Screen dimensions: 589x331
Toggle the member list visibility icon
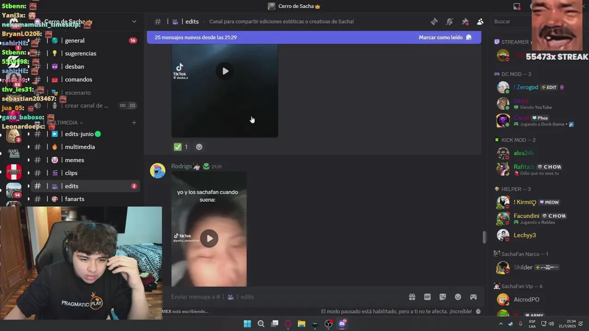480,22
